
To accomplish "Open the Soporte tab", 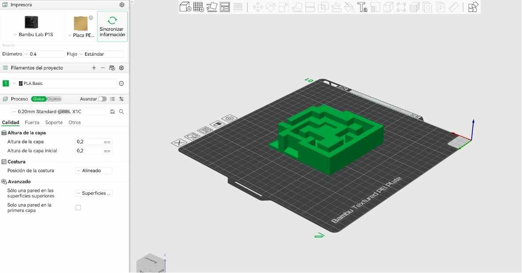I will (54, 122).
